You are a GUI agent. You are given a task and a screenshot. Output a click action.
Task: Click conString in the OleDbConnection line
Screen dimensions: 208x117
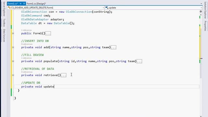point(101,12)
